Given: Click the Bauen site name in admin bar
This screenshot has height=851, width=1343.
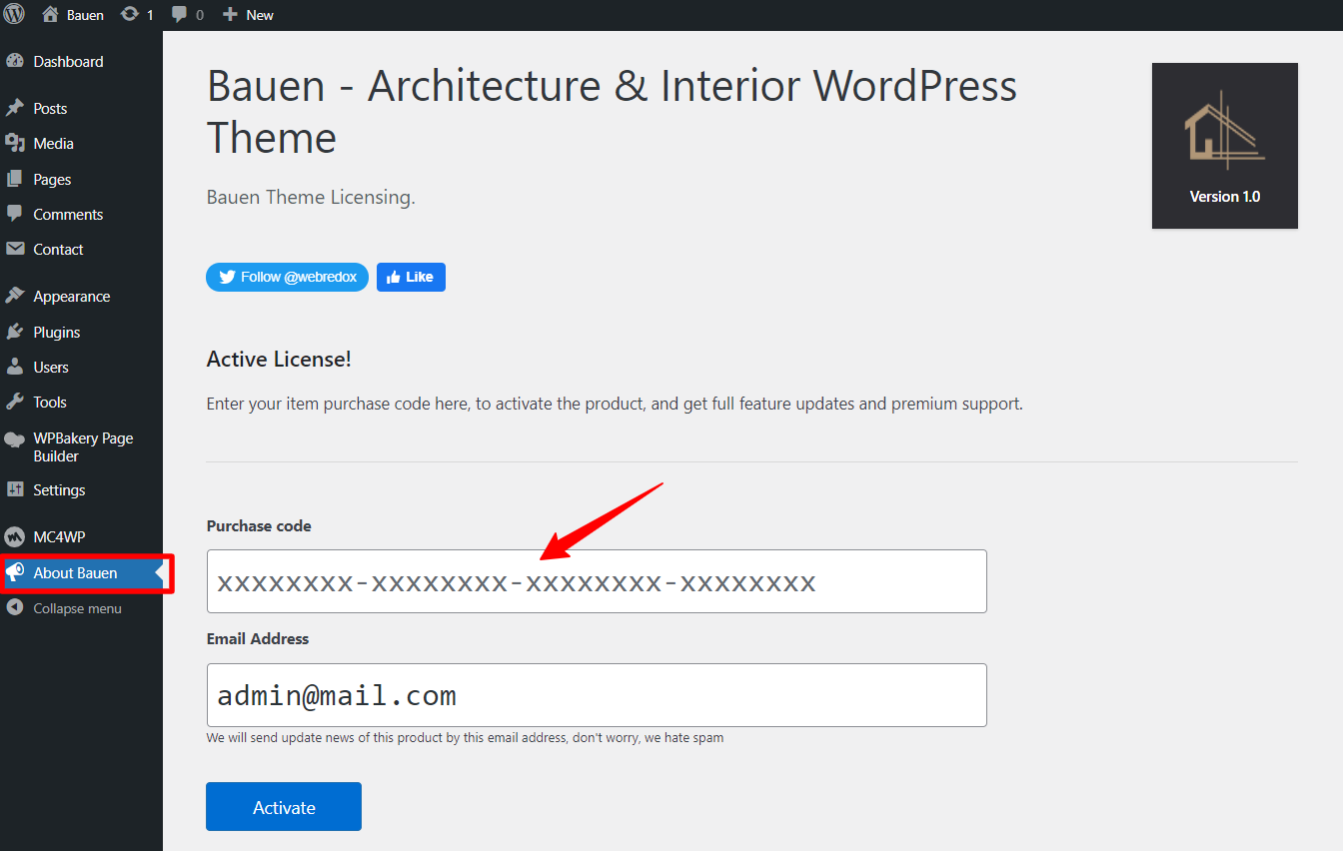Looking at the screenshot, I should tap(85, 15).
